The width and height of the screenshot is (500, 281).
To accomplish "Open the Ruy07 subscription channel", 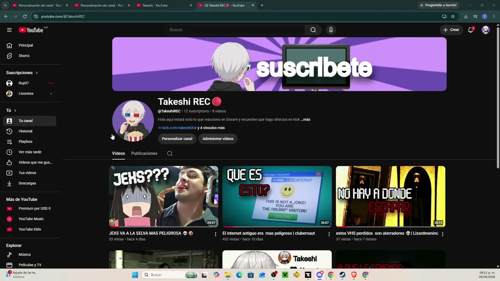I will pos(30,83).
